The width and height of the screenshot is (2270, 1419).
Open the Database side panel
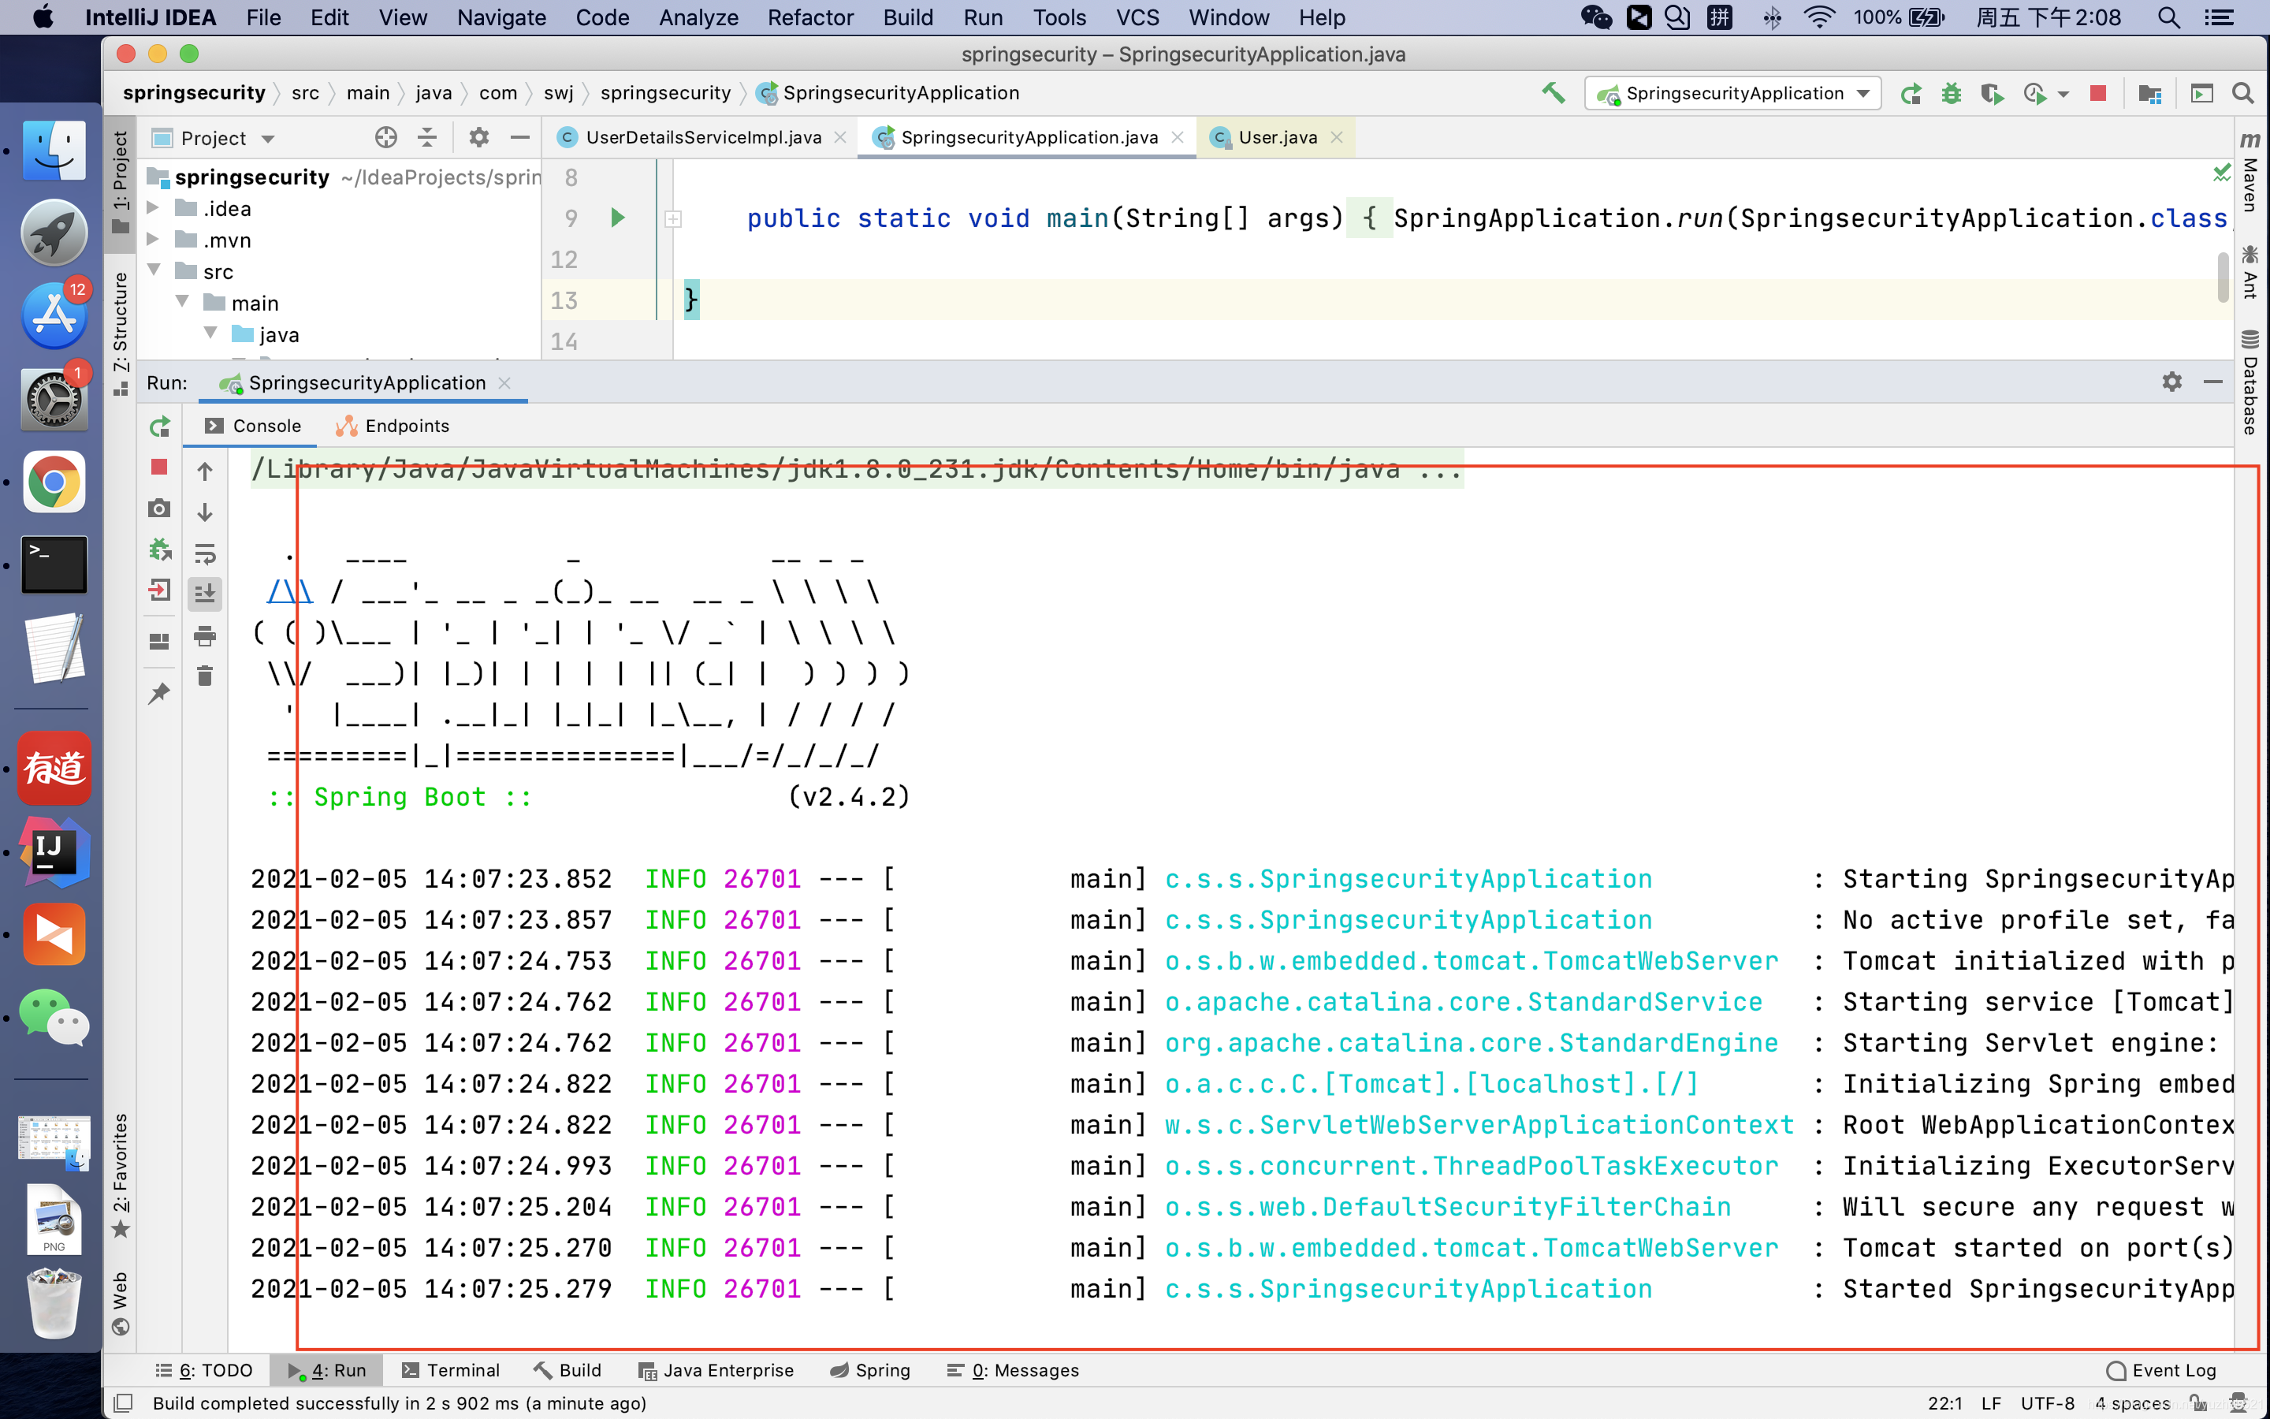click(2250, 383)
